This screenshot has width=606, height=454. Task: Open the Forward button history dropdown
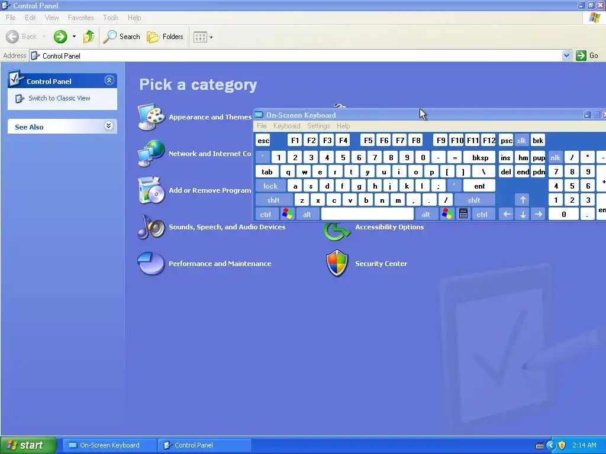point(74,37)
